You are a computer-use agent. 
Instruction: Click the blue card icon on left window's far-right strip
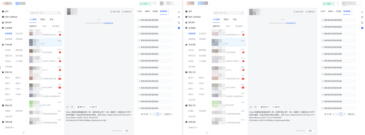[x=179, y=28]
